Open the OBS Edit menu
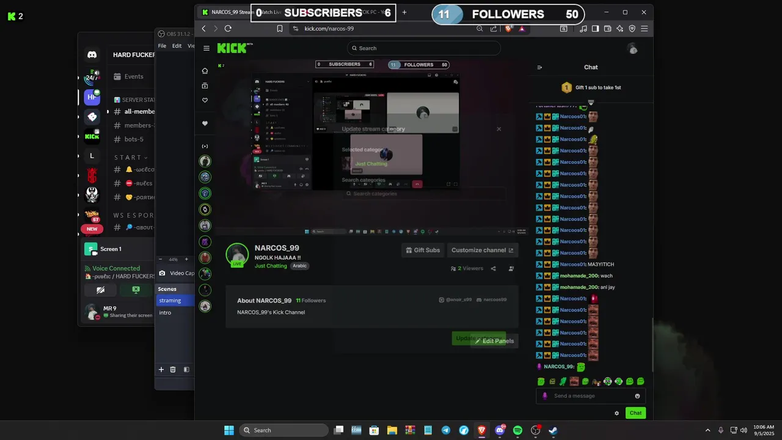Image resolution: width=782 pixels, height=440 pixels. [x=177, y=46]
